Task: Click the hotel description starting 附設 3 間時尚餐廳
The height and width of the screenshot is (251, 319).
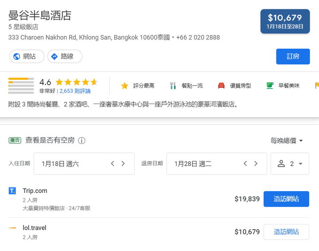Action: pos(123,104)
